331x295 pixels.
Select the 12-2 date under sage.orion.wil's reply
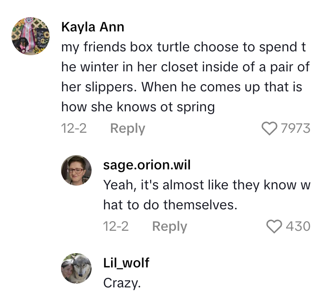(116, 226)
